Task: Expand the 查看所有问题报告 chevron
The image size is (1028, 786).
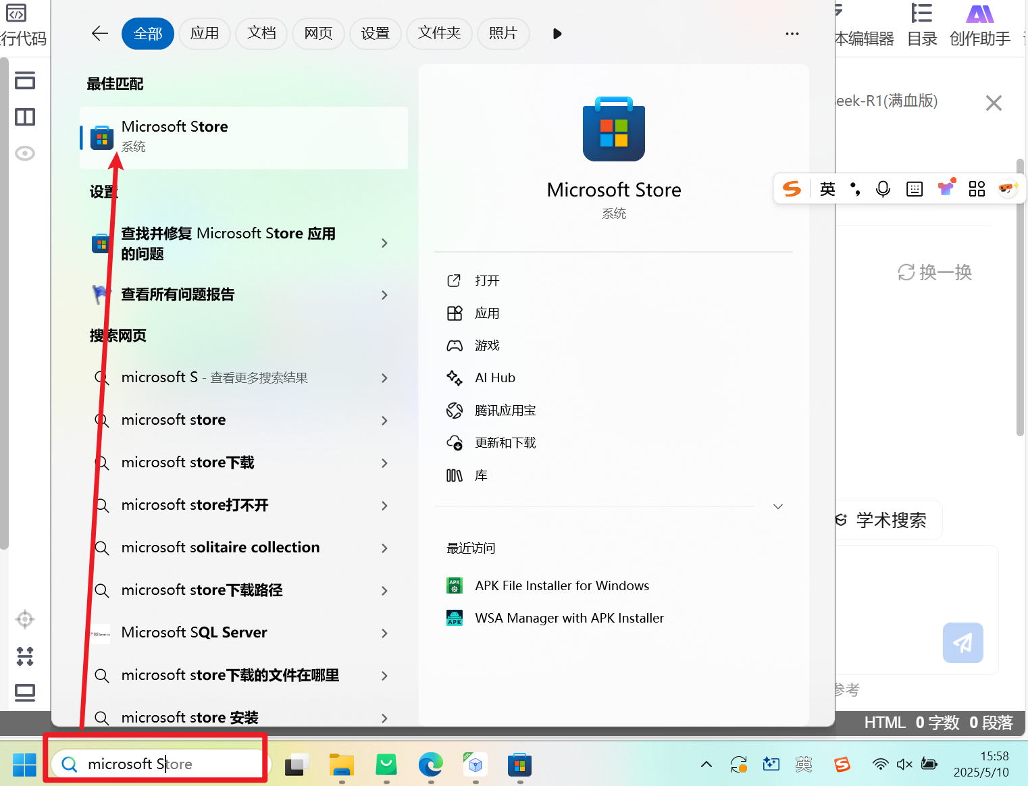Action: pos(384,295)
